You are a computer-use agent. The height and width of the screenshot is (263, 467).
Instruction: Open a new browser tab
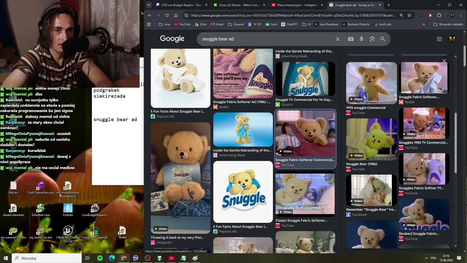(389, 5)
